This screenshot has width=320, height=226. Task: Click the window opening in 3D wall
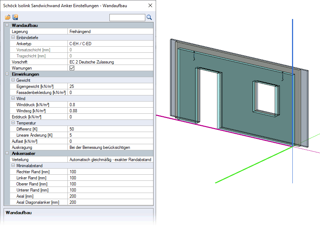click(266, 98)
